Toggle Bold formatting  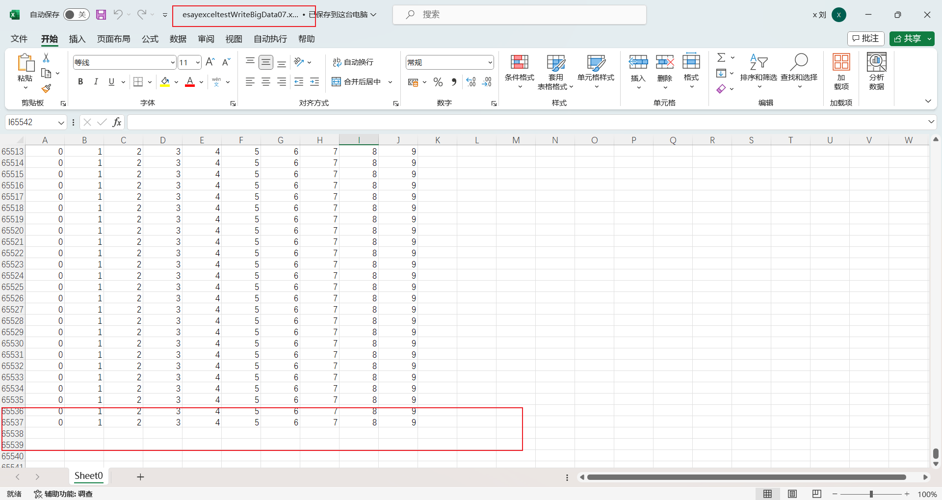[80, 82]
